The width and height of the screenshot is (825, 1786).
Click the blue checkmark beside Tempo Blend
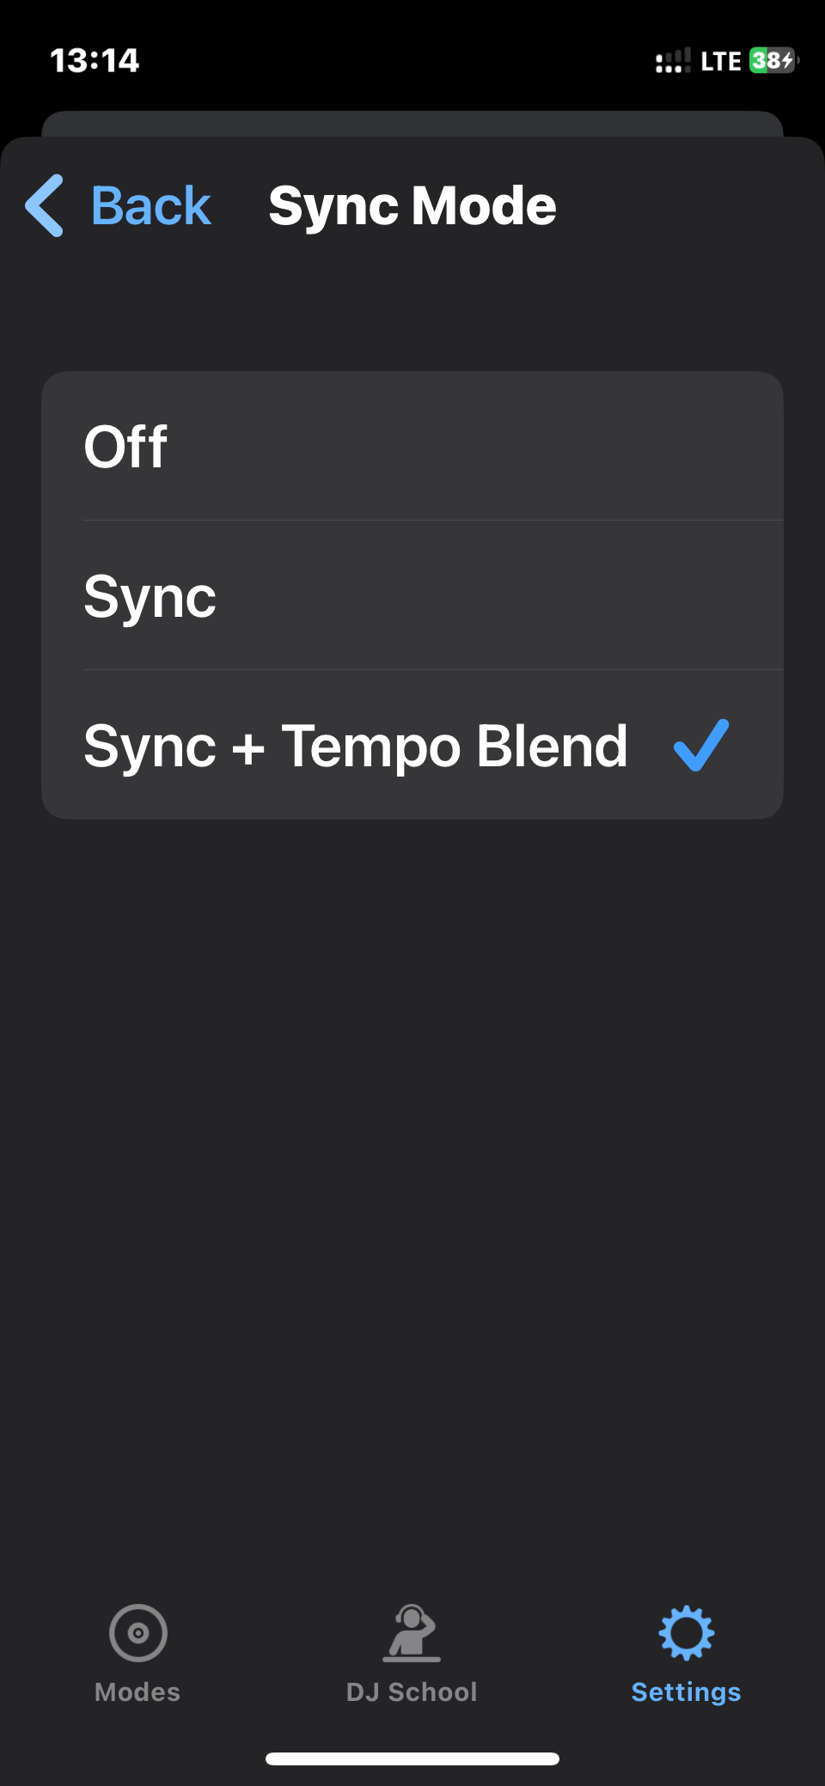(x=701, y=746)
